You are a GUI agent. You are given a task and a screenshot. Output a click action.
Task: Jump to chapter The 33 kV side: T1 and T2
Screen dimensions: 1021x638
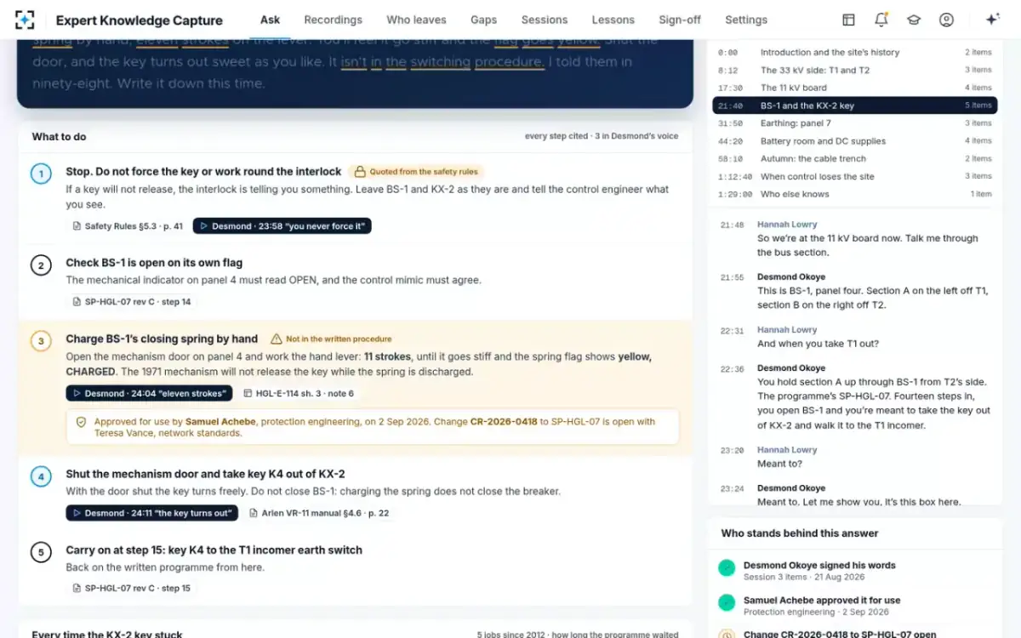[x=854, y=71]
